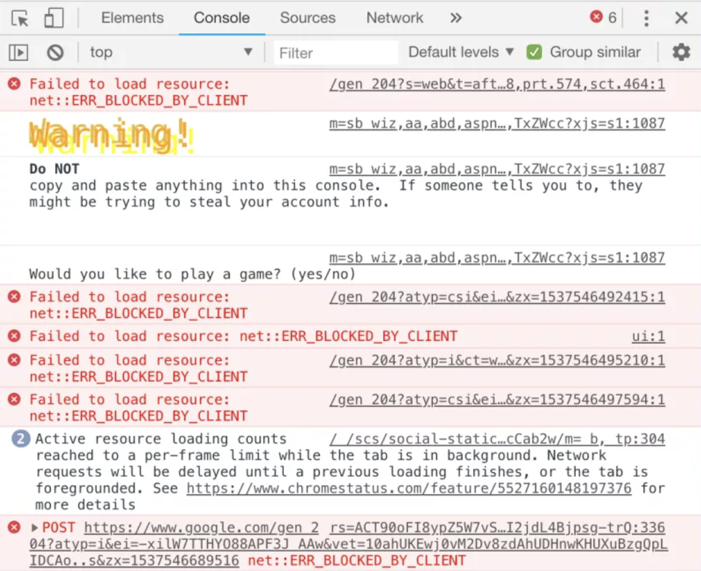Uncheck the Group similar checkbox
This screenshot has width=701, height=571.
tap(533, 52)
